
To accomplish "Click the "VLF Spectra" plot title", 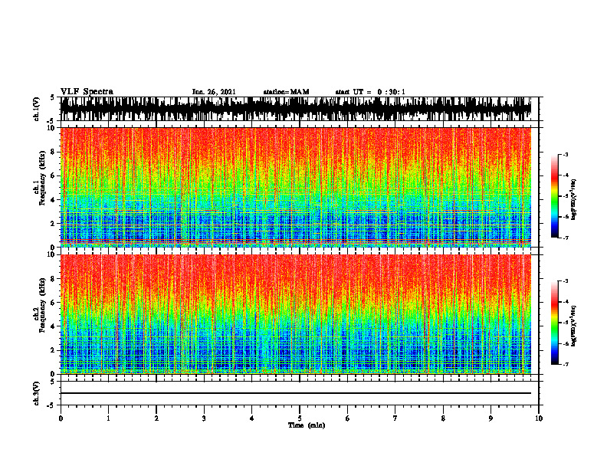I will tap(87, 91).
